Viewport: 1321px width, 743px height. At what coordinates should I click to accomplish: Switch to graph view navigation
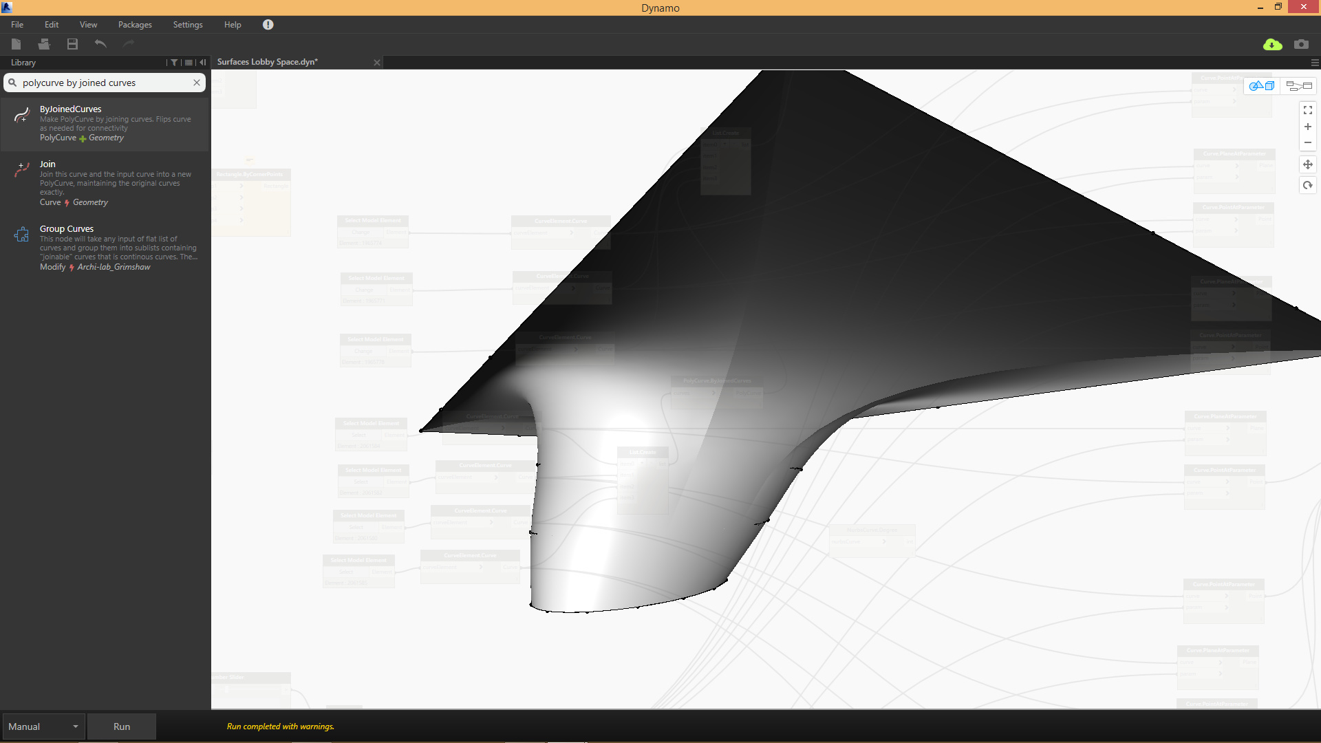tap(1299, 86)
